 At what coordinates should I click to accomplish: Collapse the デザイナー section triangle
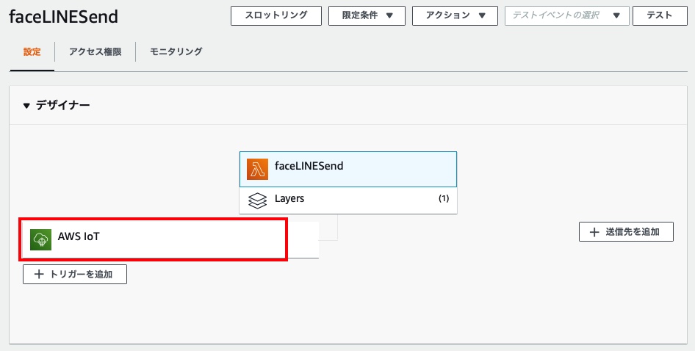click(27, 106)
